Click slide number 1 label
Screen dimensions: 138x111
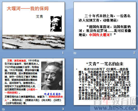point(63,53)
